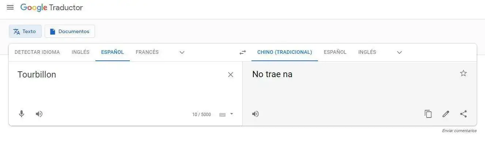Viewport: 485px width, 147px height.
Task: Star the translation to save it
Action: (x=463, y=73)
